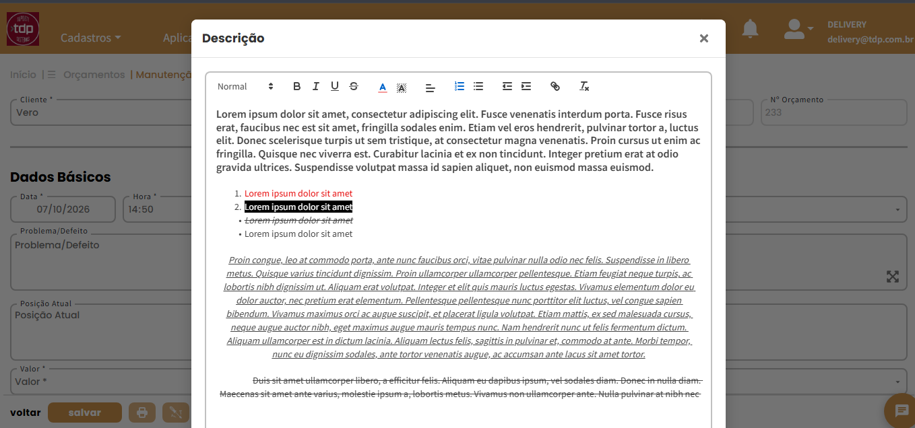
Task: Expand the Problema/Defeito field to fullscreen
Action: [893, 277]
